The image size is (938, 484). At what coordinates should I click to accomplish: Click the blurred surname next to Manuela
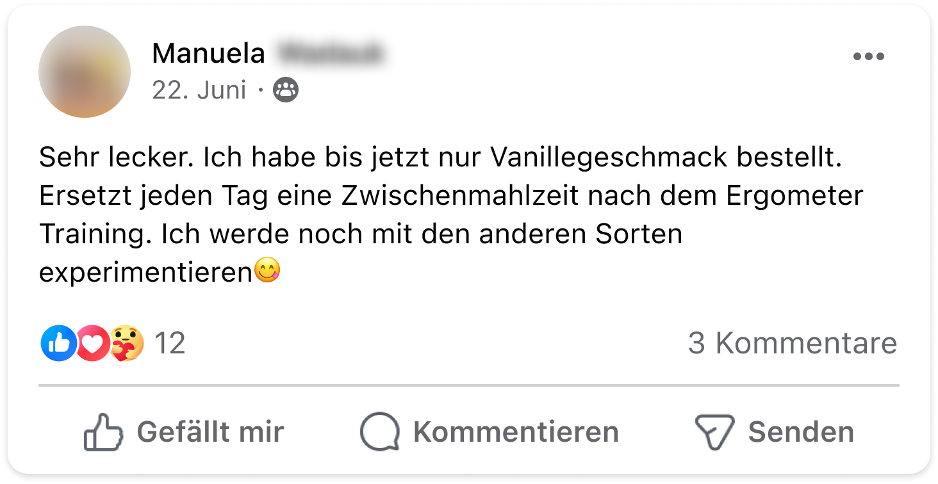coord(332,54)
